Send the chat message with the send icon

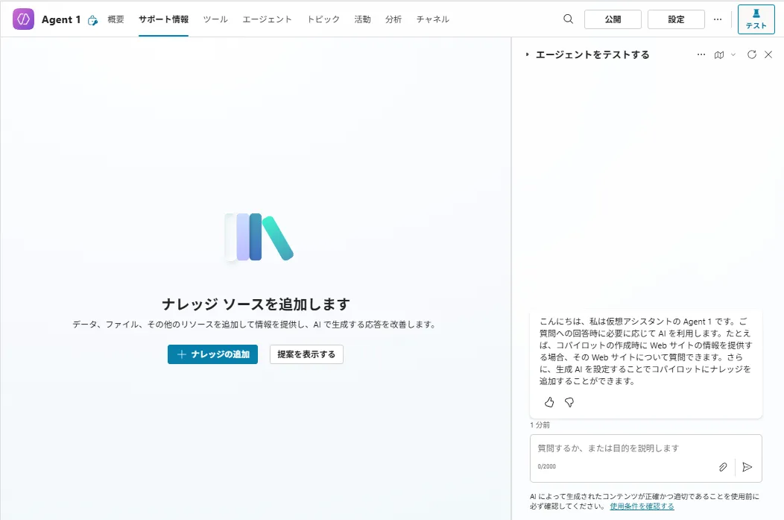click(747, 467)
